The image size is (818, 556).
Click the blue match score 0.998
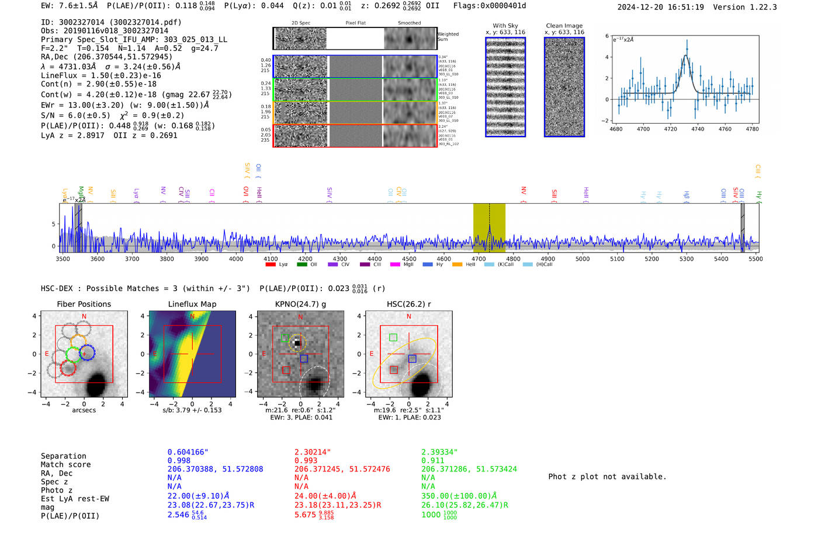tap(179, 461)
